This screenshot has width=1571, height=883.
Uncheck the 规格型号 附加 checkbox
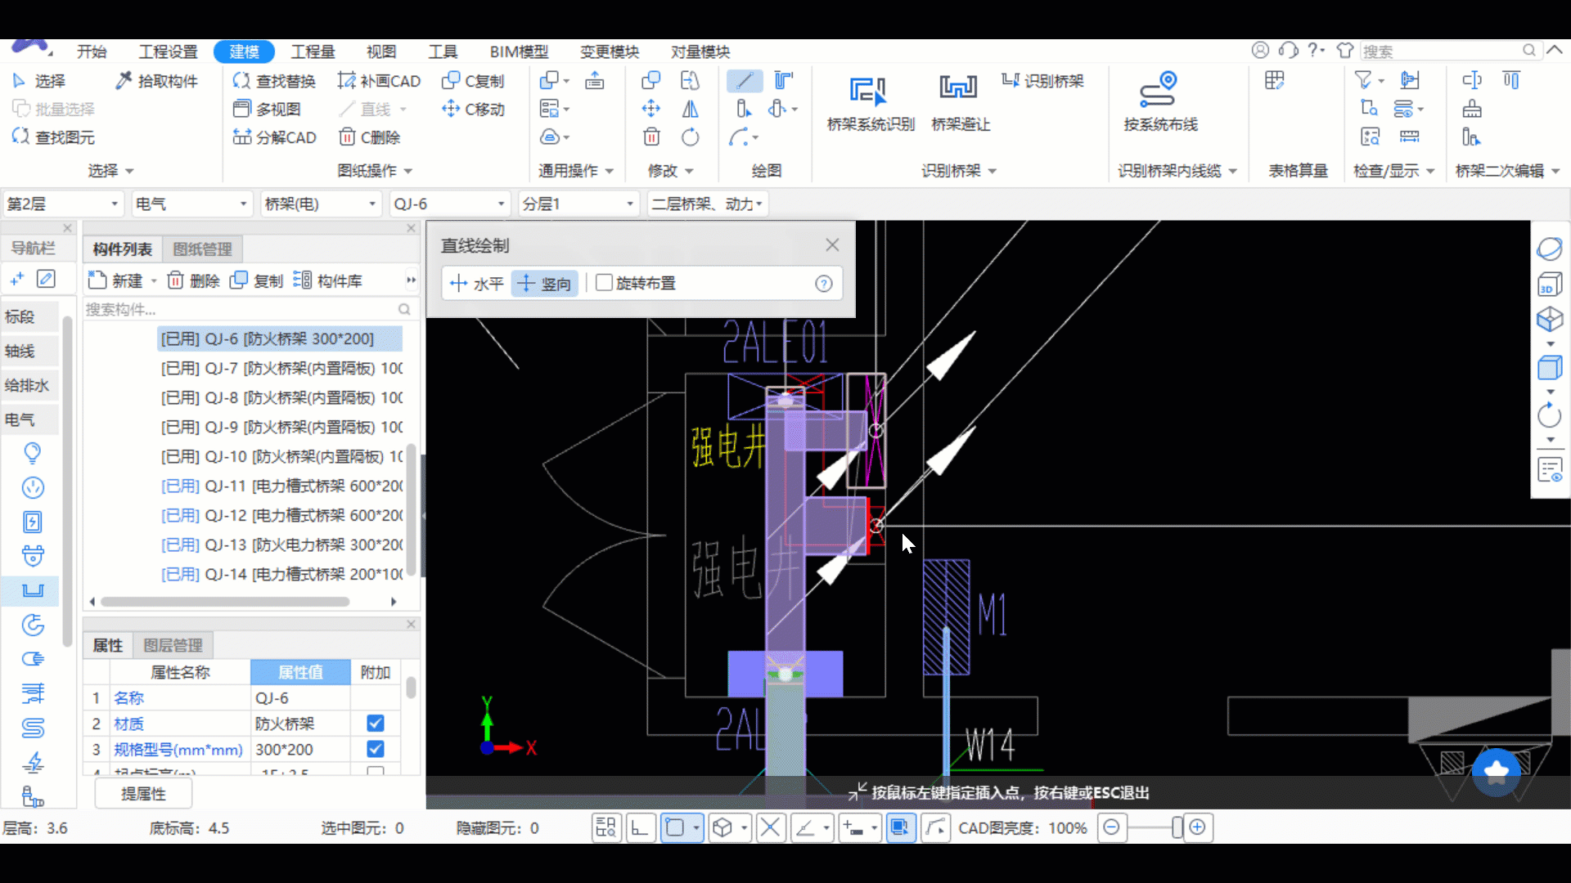[376, 749]
